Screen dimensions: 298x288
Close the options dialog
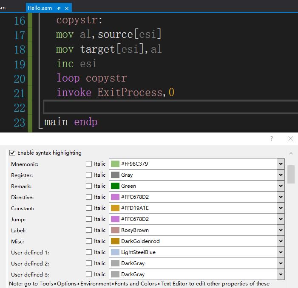[x=291, y=138]
